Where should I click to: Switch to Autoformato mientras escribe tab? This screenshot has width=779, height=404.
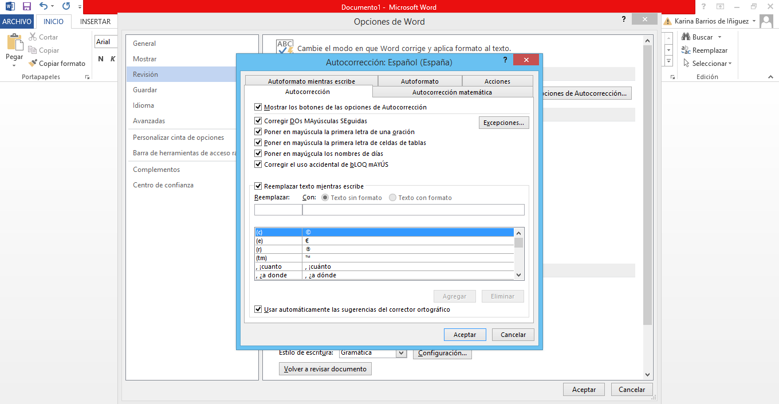point(312,81)
